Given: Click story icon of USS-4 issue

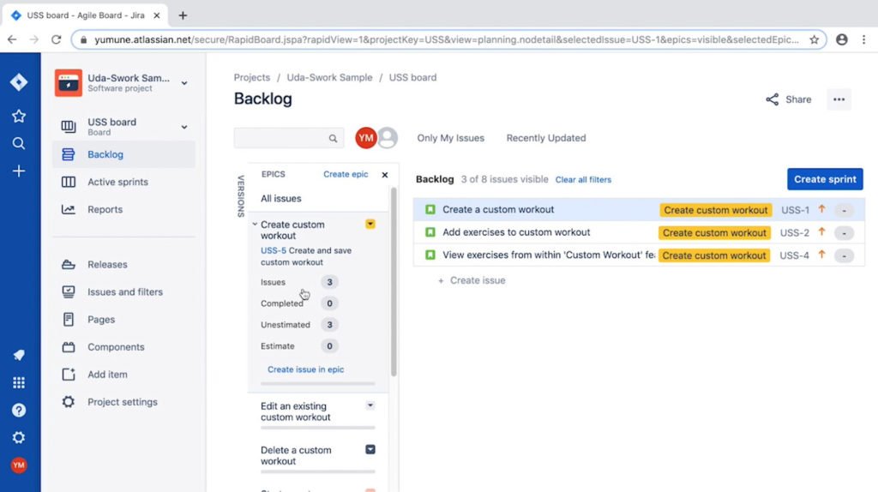Looking at the screenshot, I should 430,255.
